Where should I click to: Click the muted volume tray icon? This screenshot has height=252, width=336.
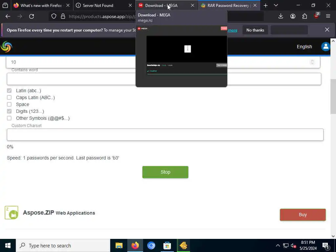[294, 245]
